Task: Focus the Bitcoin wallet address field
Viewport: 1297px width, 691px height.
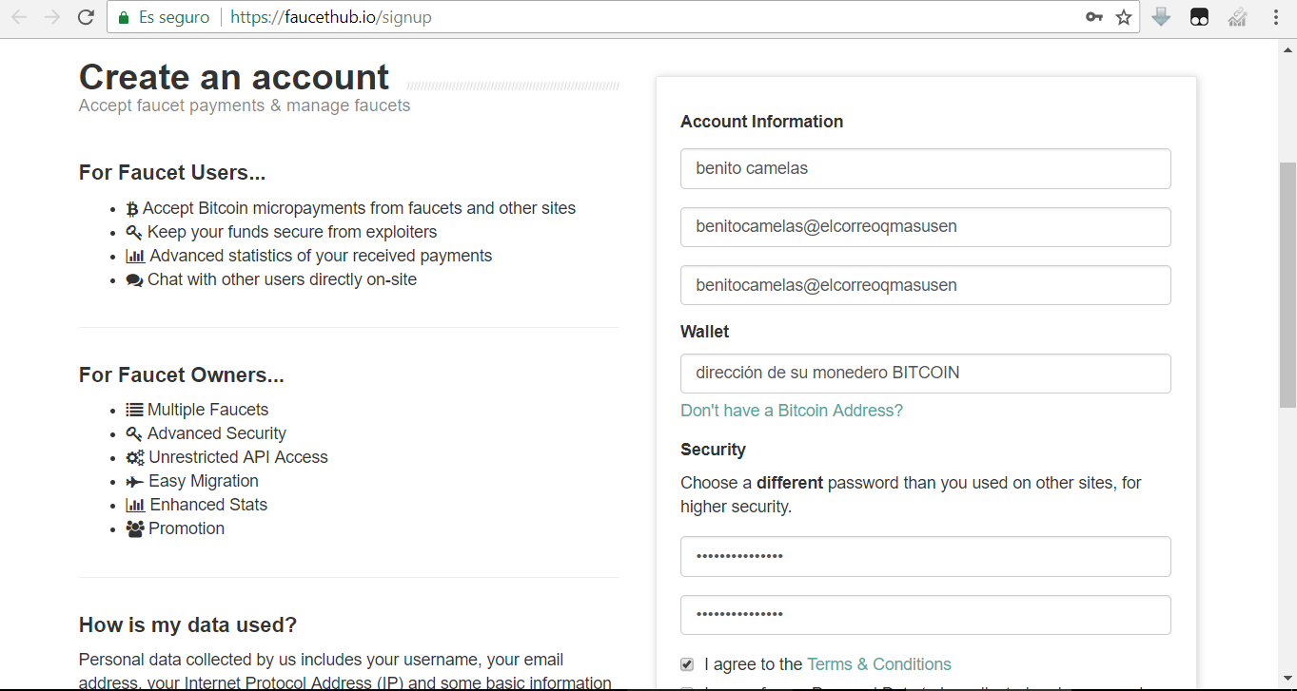Action: tap(925, 374)
